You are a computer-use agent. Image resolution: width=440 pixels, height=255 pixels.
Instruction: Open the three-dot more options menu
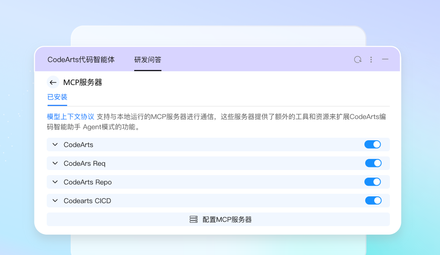371,59
